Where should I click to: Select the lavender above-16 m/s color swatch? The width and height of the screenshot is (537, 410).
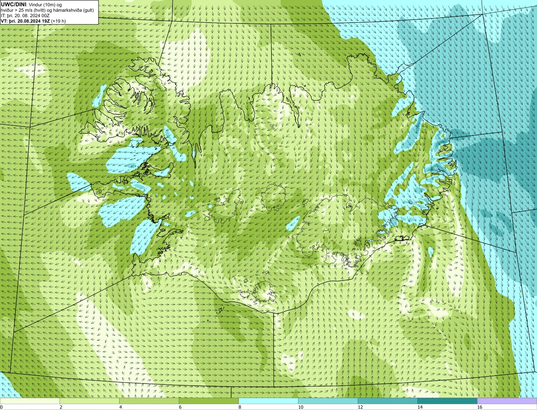tap(507, 401)
